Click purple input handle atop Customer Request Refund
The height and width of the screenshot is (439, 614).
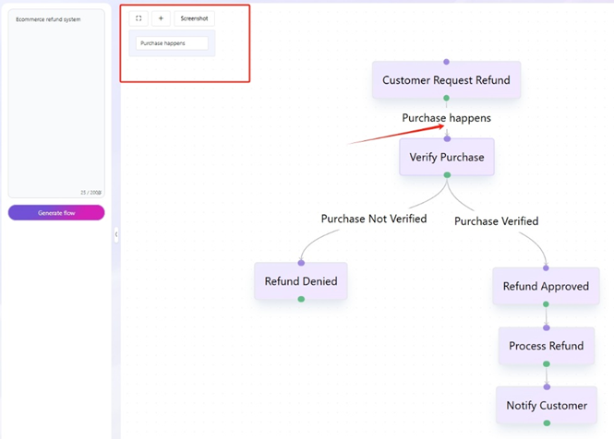click(446, 62)
